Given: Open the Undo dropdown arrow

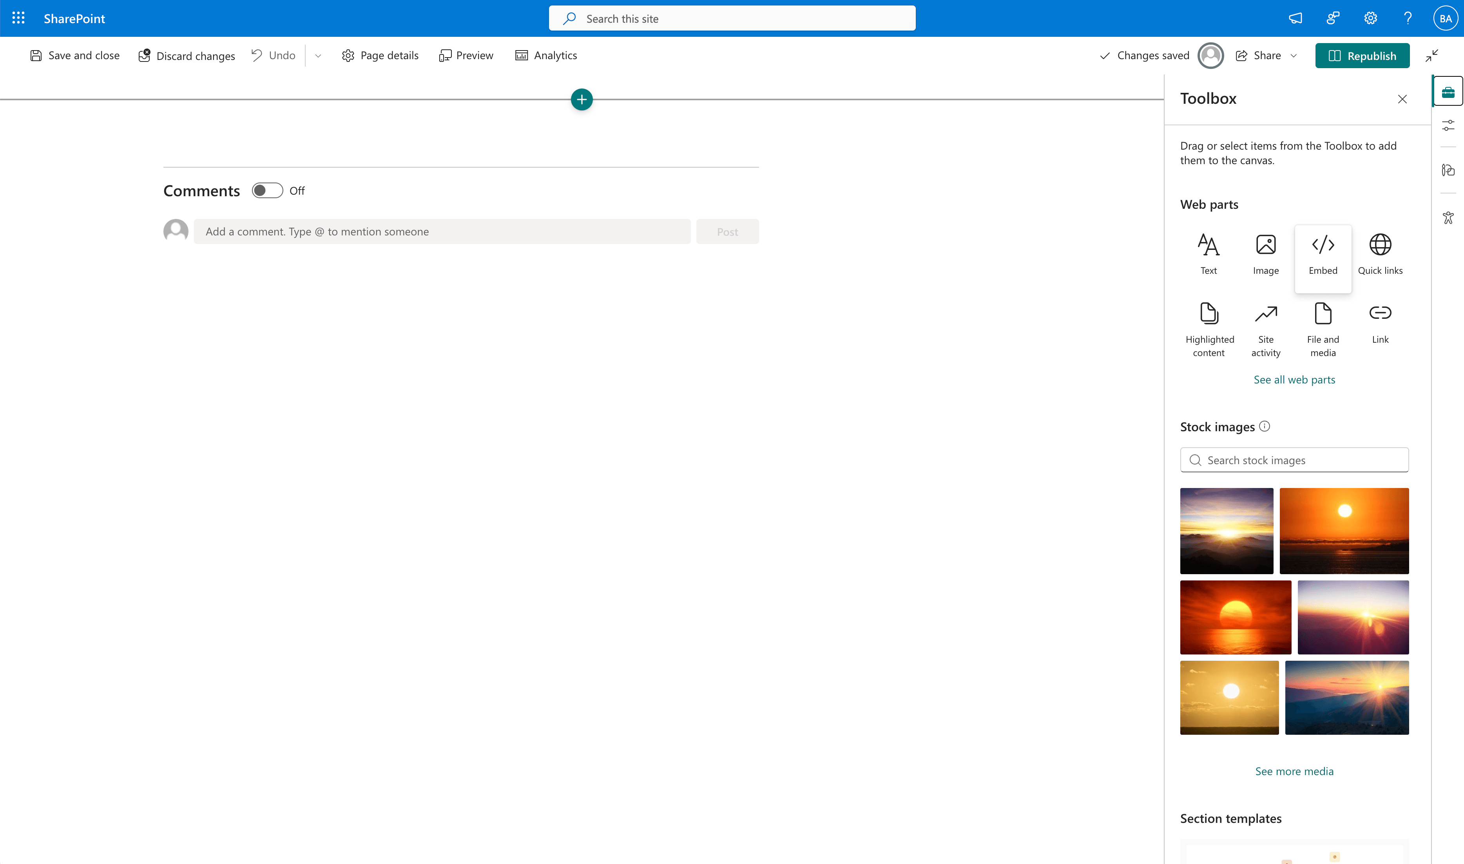Looking at the screenshot, I should coord(317,55).
